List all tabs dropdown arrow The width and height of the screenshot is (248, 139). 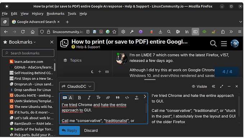click(240, 22)
